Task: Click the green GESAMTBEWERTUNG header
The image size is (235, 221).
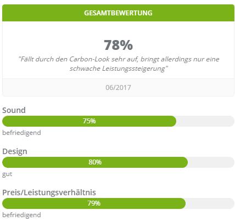Action: point(118,13)
